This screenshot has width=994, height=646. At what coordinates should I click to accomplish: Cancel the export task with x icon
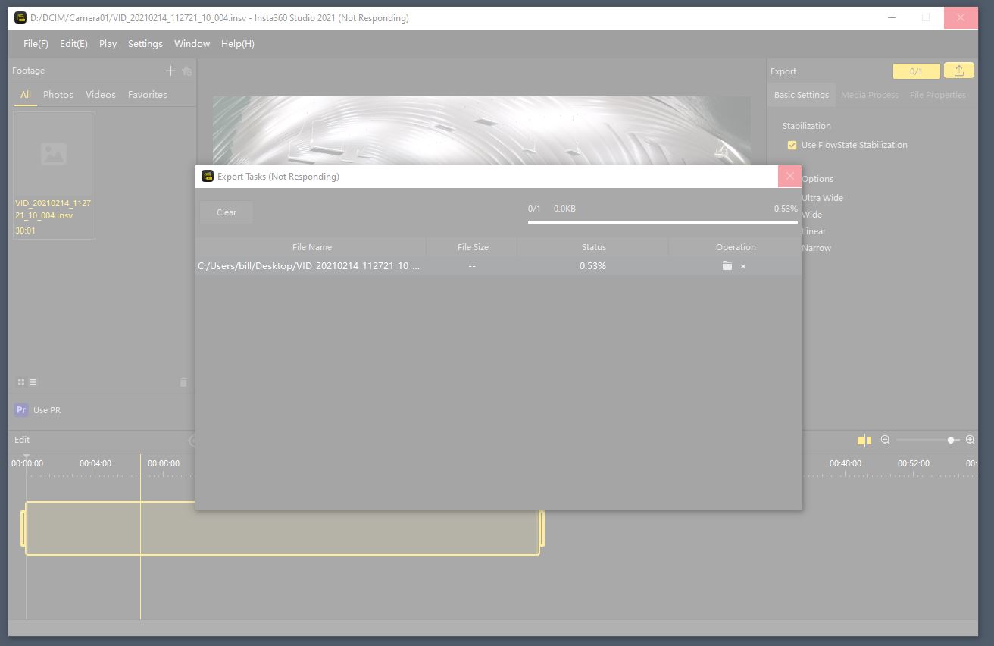(x=743, y=266)
